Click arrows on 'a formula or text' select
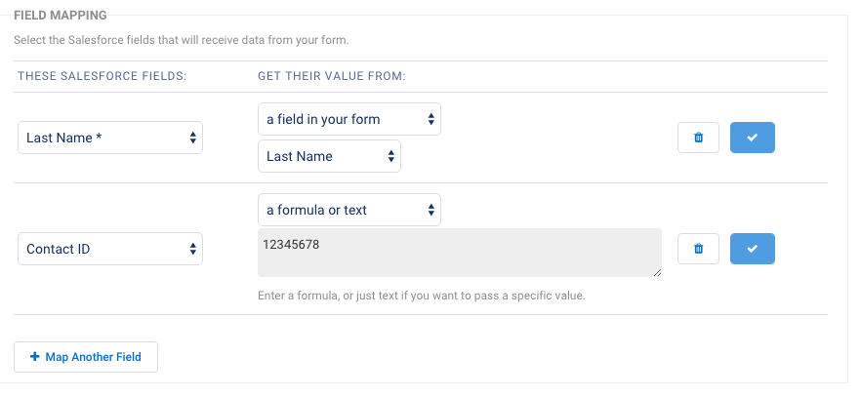Screen dimensions: 861x397 pyautogui.click(x=430, y=210)
